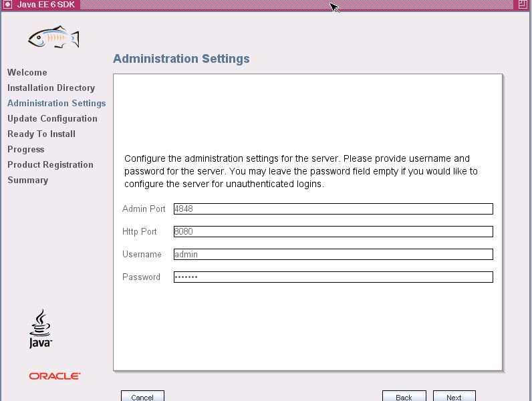Select the Summary step

pos(28,180)
